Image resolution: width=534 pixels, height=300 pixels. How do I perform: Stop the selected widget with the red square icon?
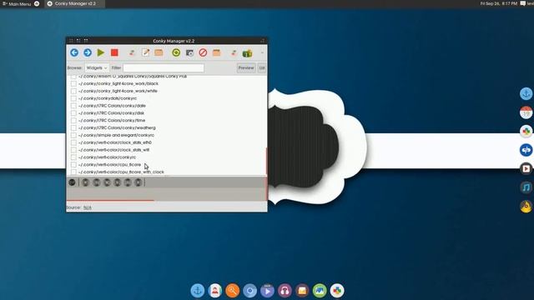point(114,52)
